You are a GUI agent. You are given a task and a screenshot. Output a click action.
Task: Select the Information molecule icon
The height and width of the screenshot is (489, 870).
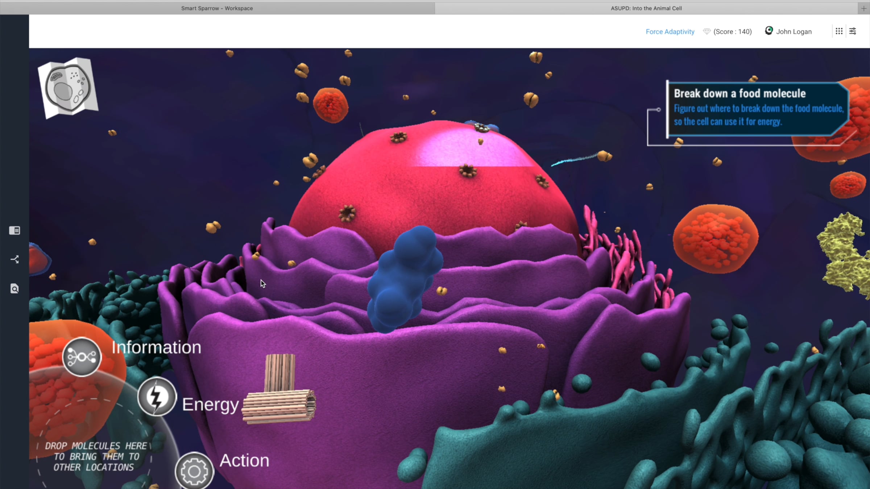tap(82, 357)
